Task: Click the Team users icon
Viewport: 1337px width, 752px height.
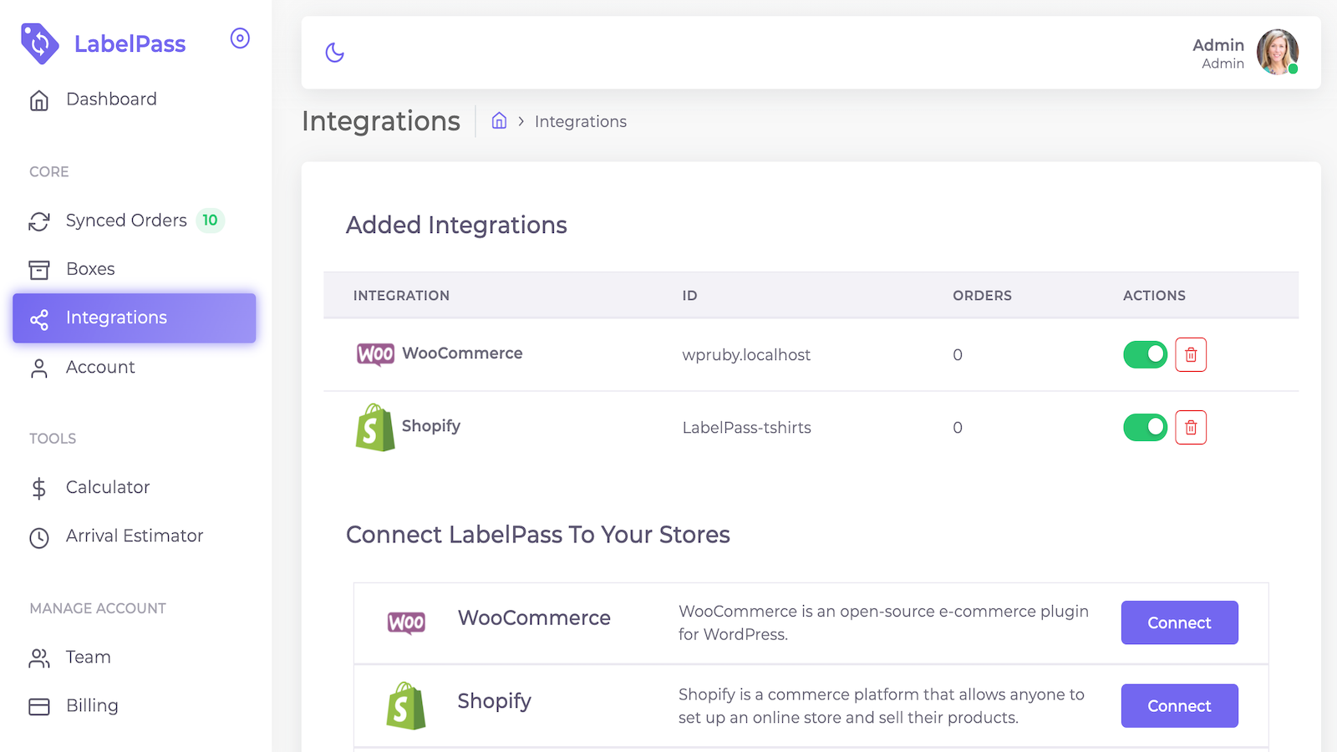Action: 39,658
